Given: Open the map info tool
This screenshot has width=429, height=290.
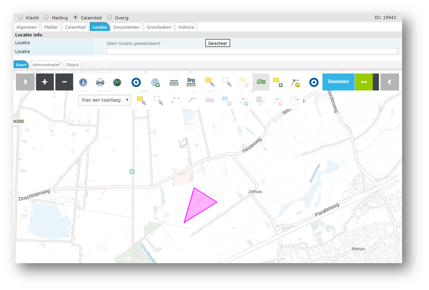Looking at the screenshot, I should [x=83, y=82].
